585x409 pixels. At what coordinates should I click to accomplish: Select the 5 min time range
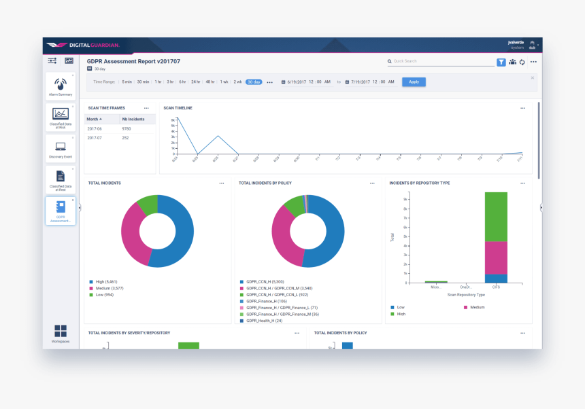point(127,82)
